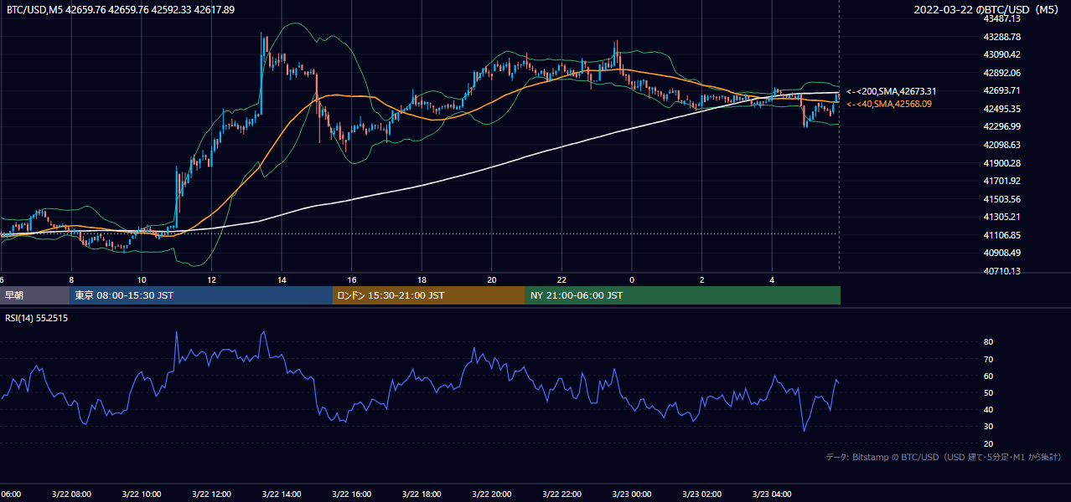Click the bottom date label 3/22 18:00
The height and width of the screenshot is (502, 1071).
pos(422,494)
